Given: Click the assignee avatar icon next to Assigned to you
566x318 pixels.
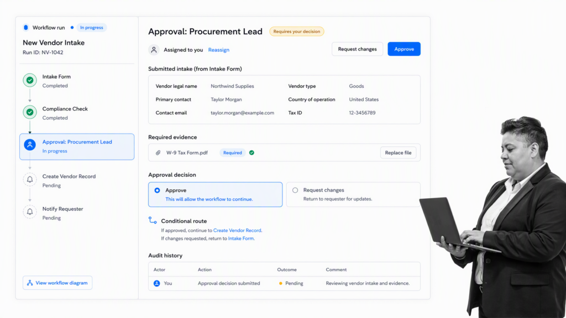Looking at the screenshot, I should 154,50.
